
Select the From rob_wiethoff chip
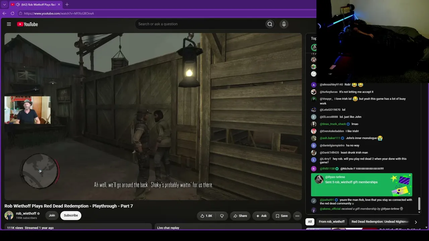tap(332, 222)
